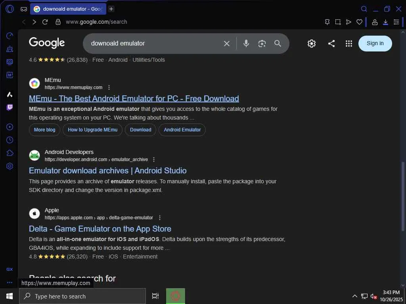Click the pin icon in address bar
The height and width of the screenshot is (304, 406).
pyautogui.click(x=327, y=22)
